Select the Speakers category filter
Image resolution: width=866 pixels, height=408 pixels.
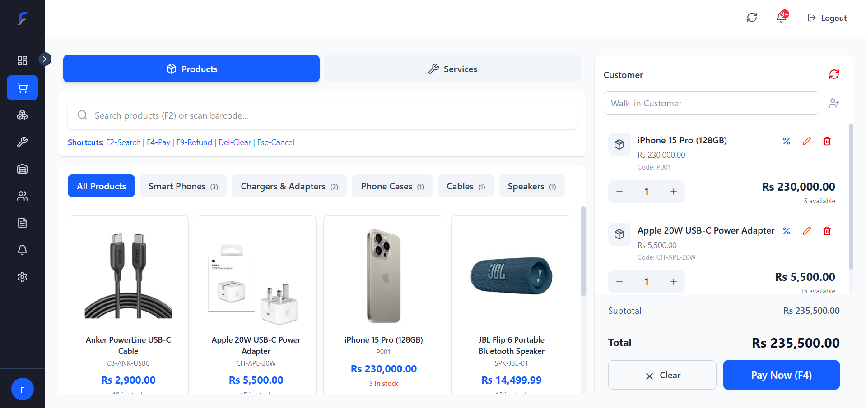coord(531,186)
